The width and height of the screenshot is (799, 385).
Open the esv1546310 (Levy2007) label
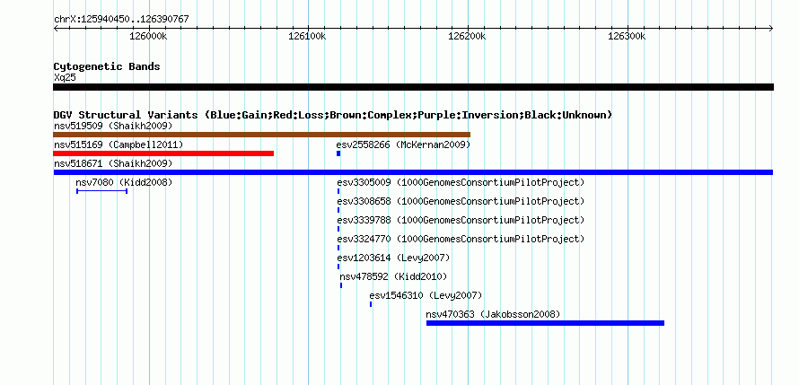pos(426,295)
